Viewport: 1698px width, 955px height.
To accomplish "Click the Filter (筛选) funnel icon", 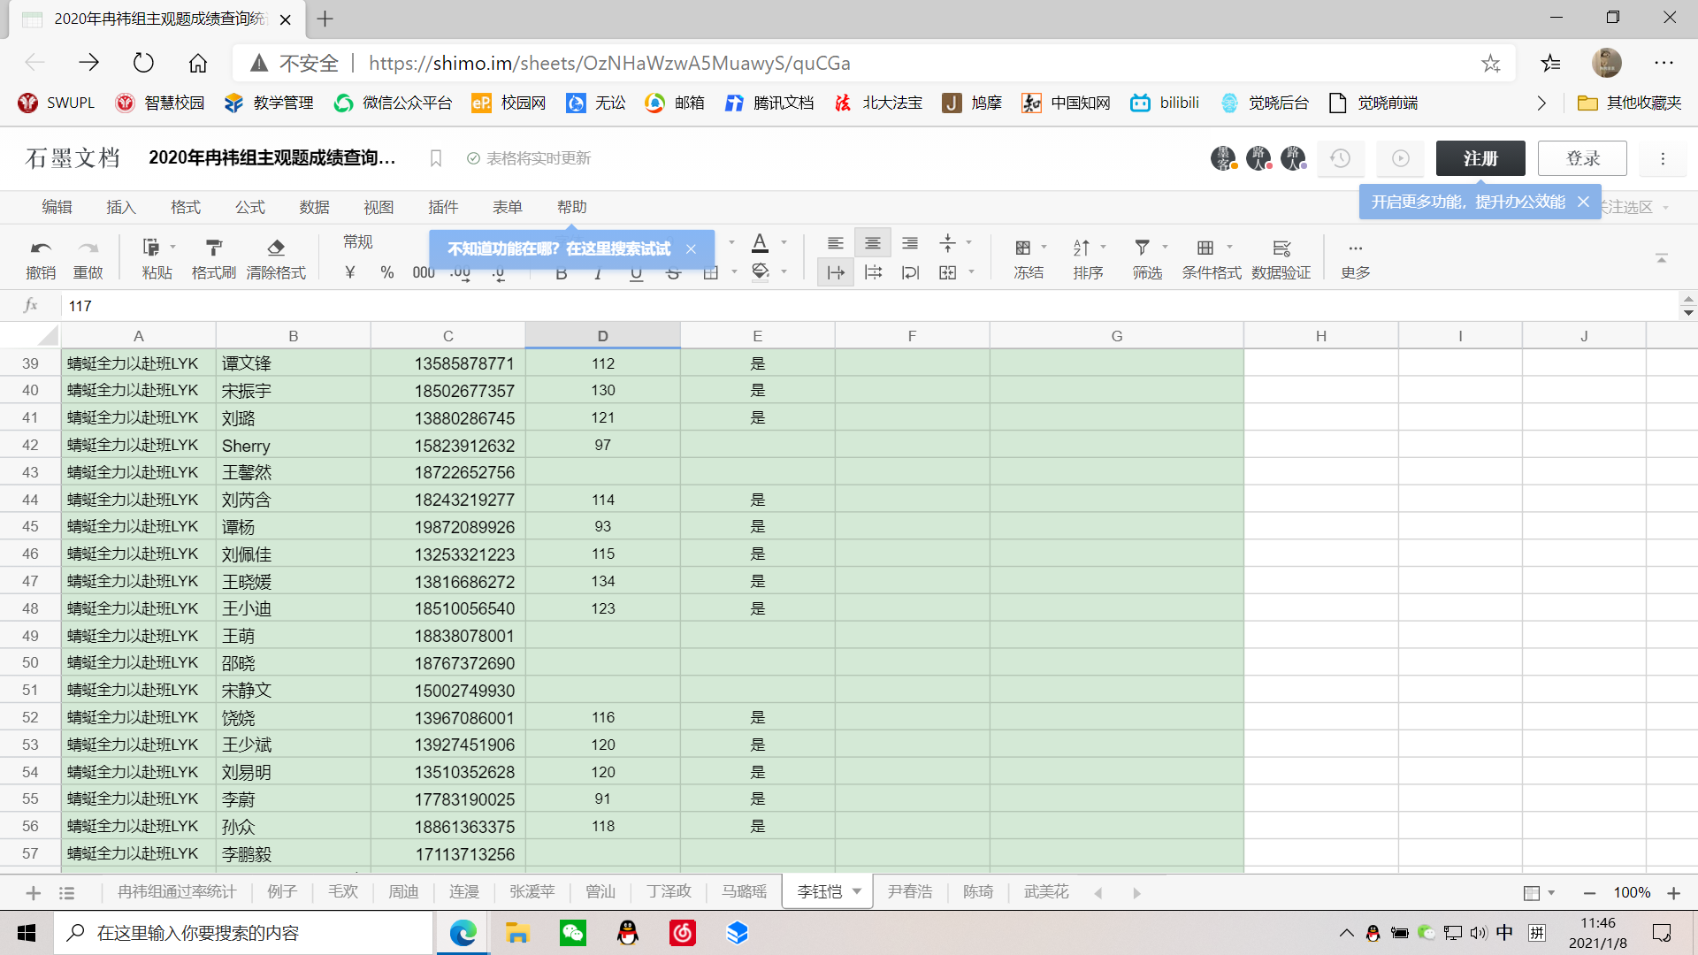I will [x=1143, y=248].
